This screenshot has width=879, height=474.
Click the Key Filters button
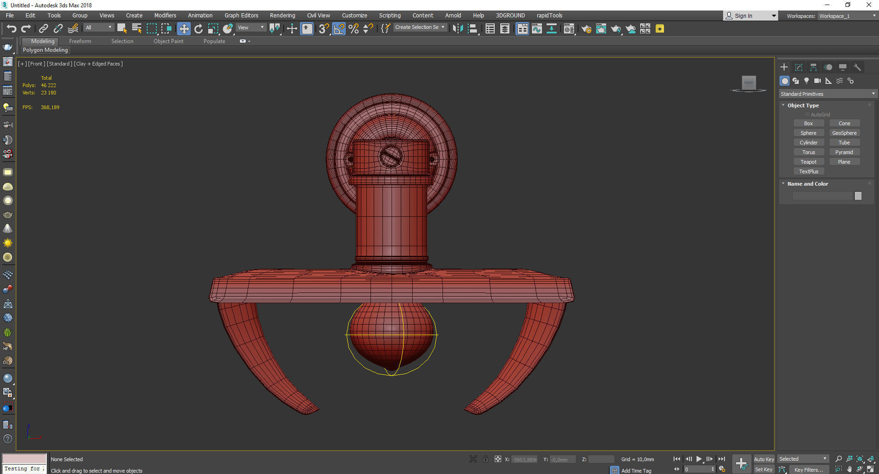(x=808, y=469)
